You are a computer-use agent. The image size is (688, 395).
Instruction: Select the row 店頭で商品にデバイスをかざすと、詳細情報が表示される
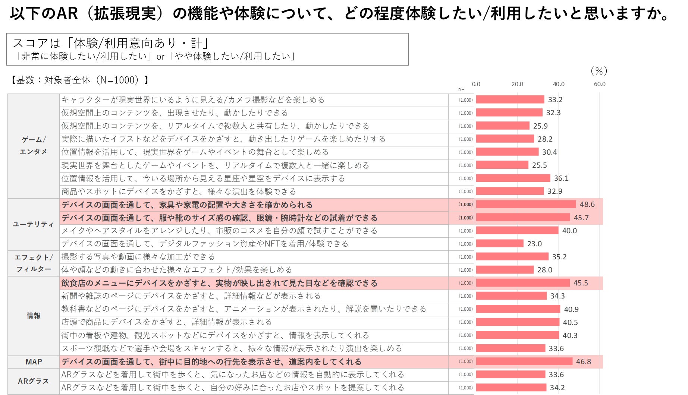click(167, 322)
